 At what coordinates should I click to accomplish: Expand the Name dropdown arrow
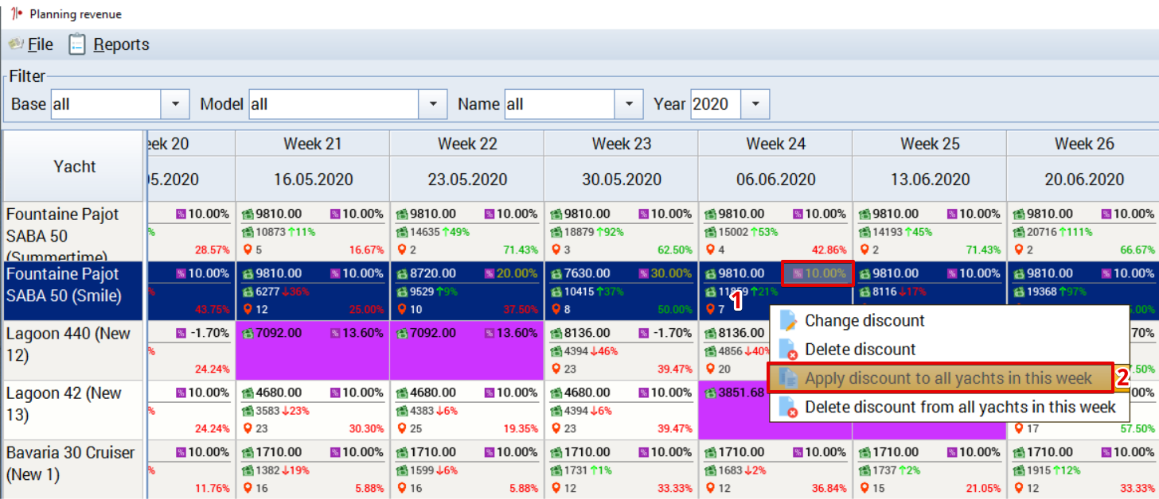click(629, 104)
